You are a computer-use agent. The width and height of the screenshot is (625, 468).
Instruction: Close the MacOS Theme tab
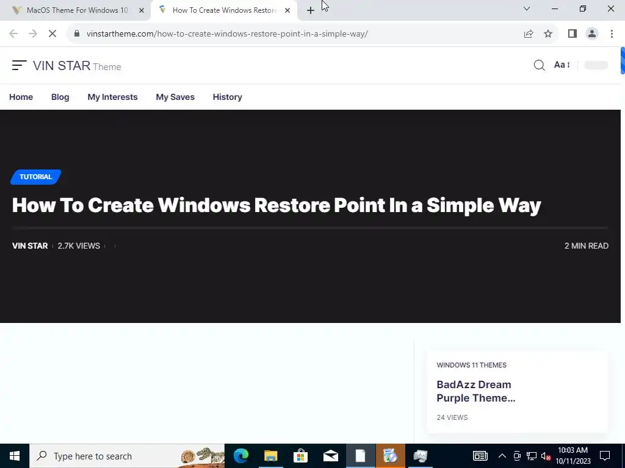point(142,10)
